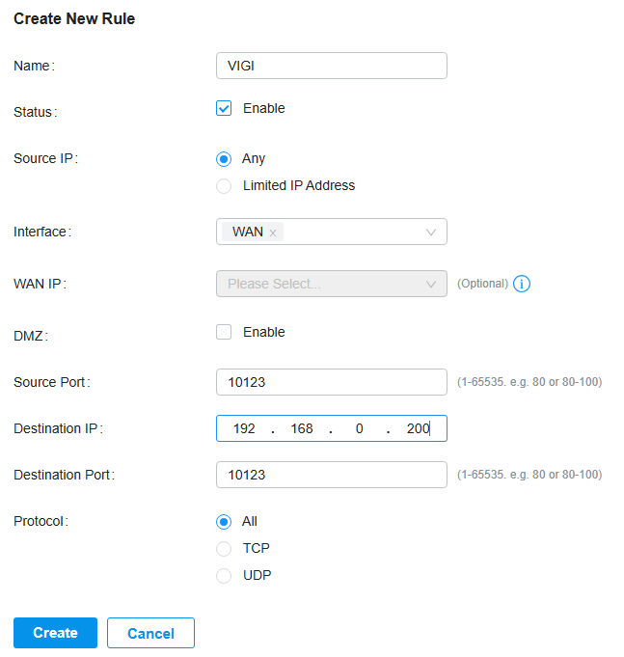Choose Limited IP Address option
Viewport: 624px width, 657px height.
[224, 186]
